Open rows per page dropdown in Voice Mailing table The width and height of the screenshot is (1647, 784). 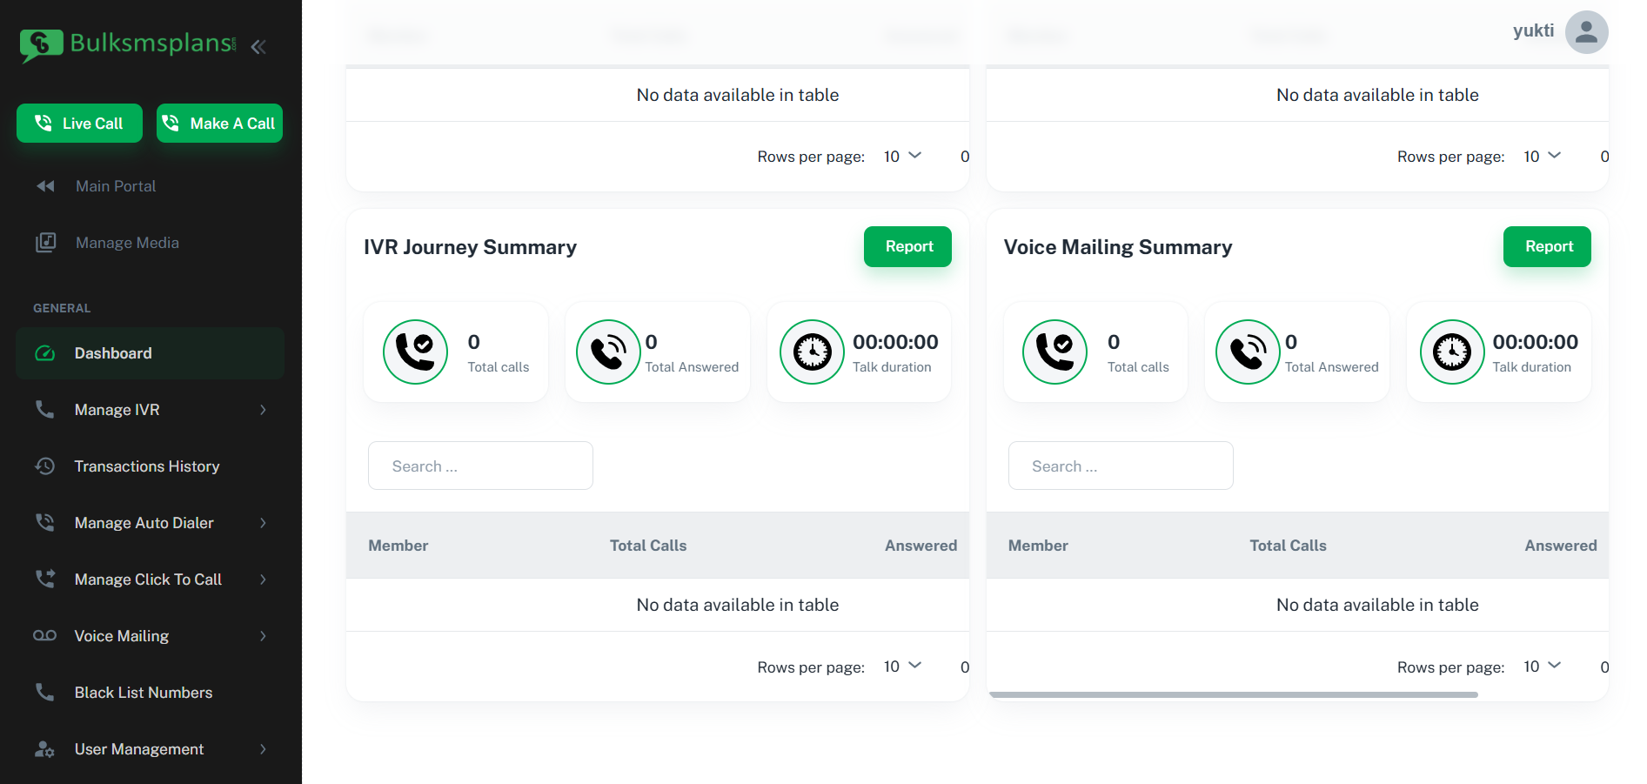click(1542, 667)
